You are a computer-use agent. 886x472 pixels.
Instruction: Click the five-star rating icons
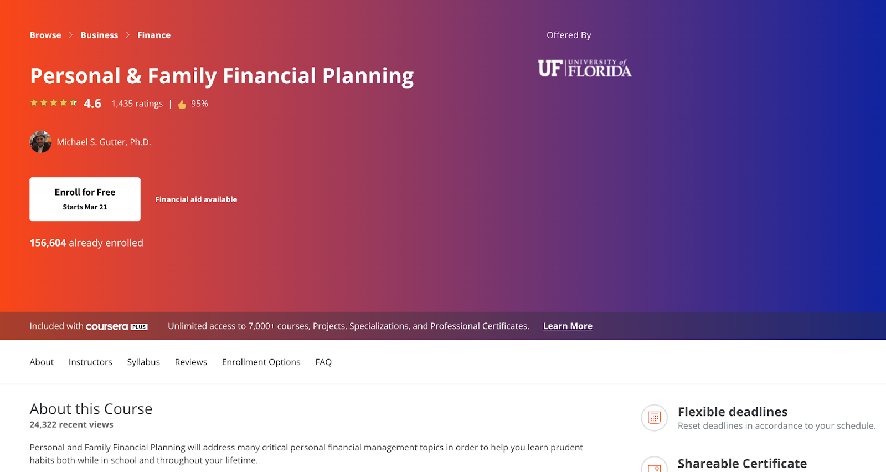tap(53, 103)
